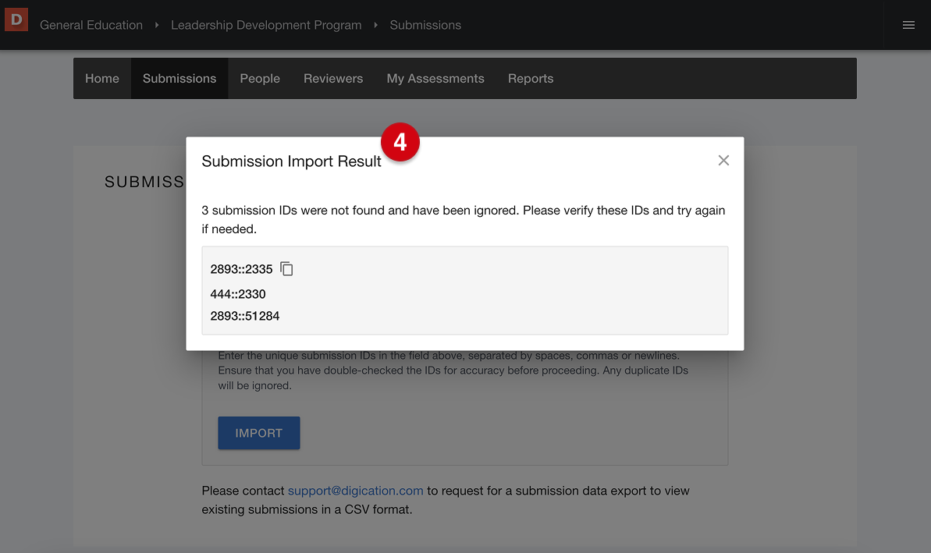The height and width of the screenshot is (553, 931).
Task: Click the support@digication.com email link
Action: coord(355,491)
